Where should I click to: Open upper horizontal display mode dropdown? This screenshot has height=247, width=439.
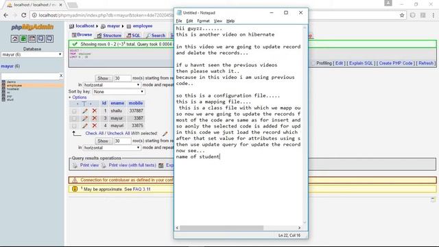pyautogui.click(x=111, y=85)
